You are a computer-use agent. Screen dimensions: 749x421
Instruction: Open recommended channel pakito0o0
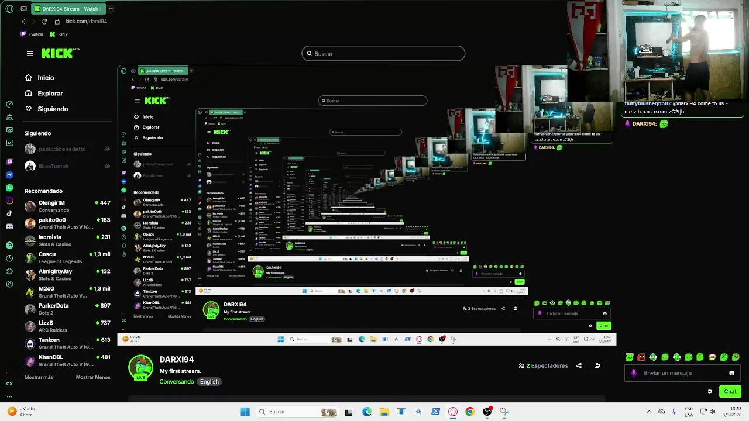[67, 223]
